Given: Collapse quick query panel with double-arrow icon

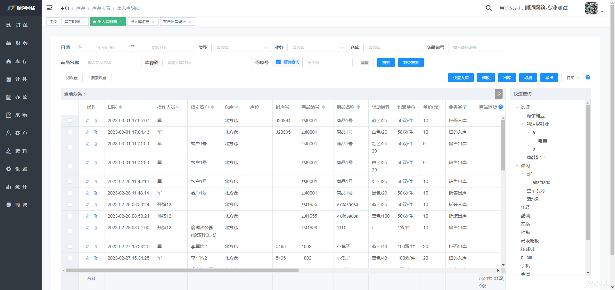Looking at the screenshot, I should coord(499,94).
